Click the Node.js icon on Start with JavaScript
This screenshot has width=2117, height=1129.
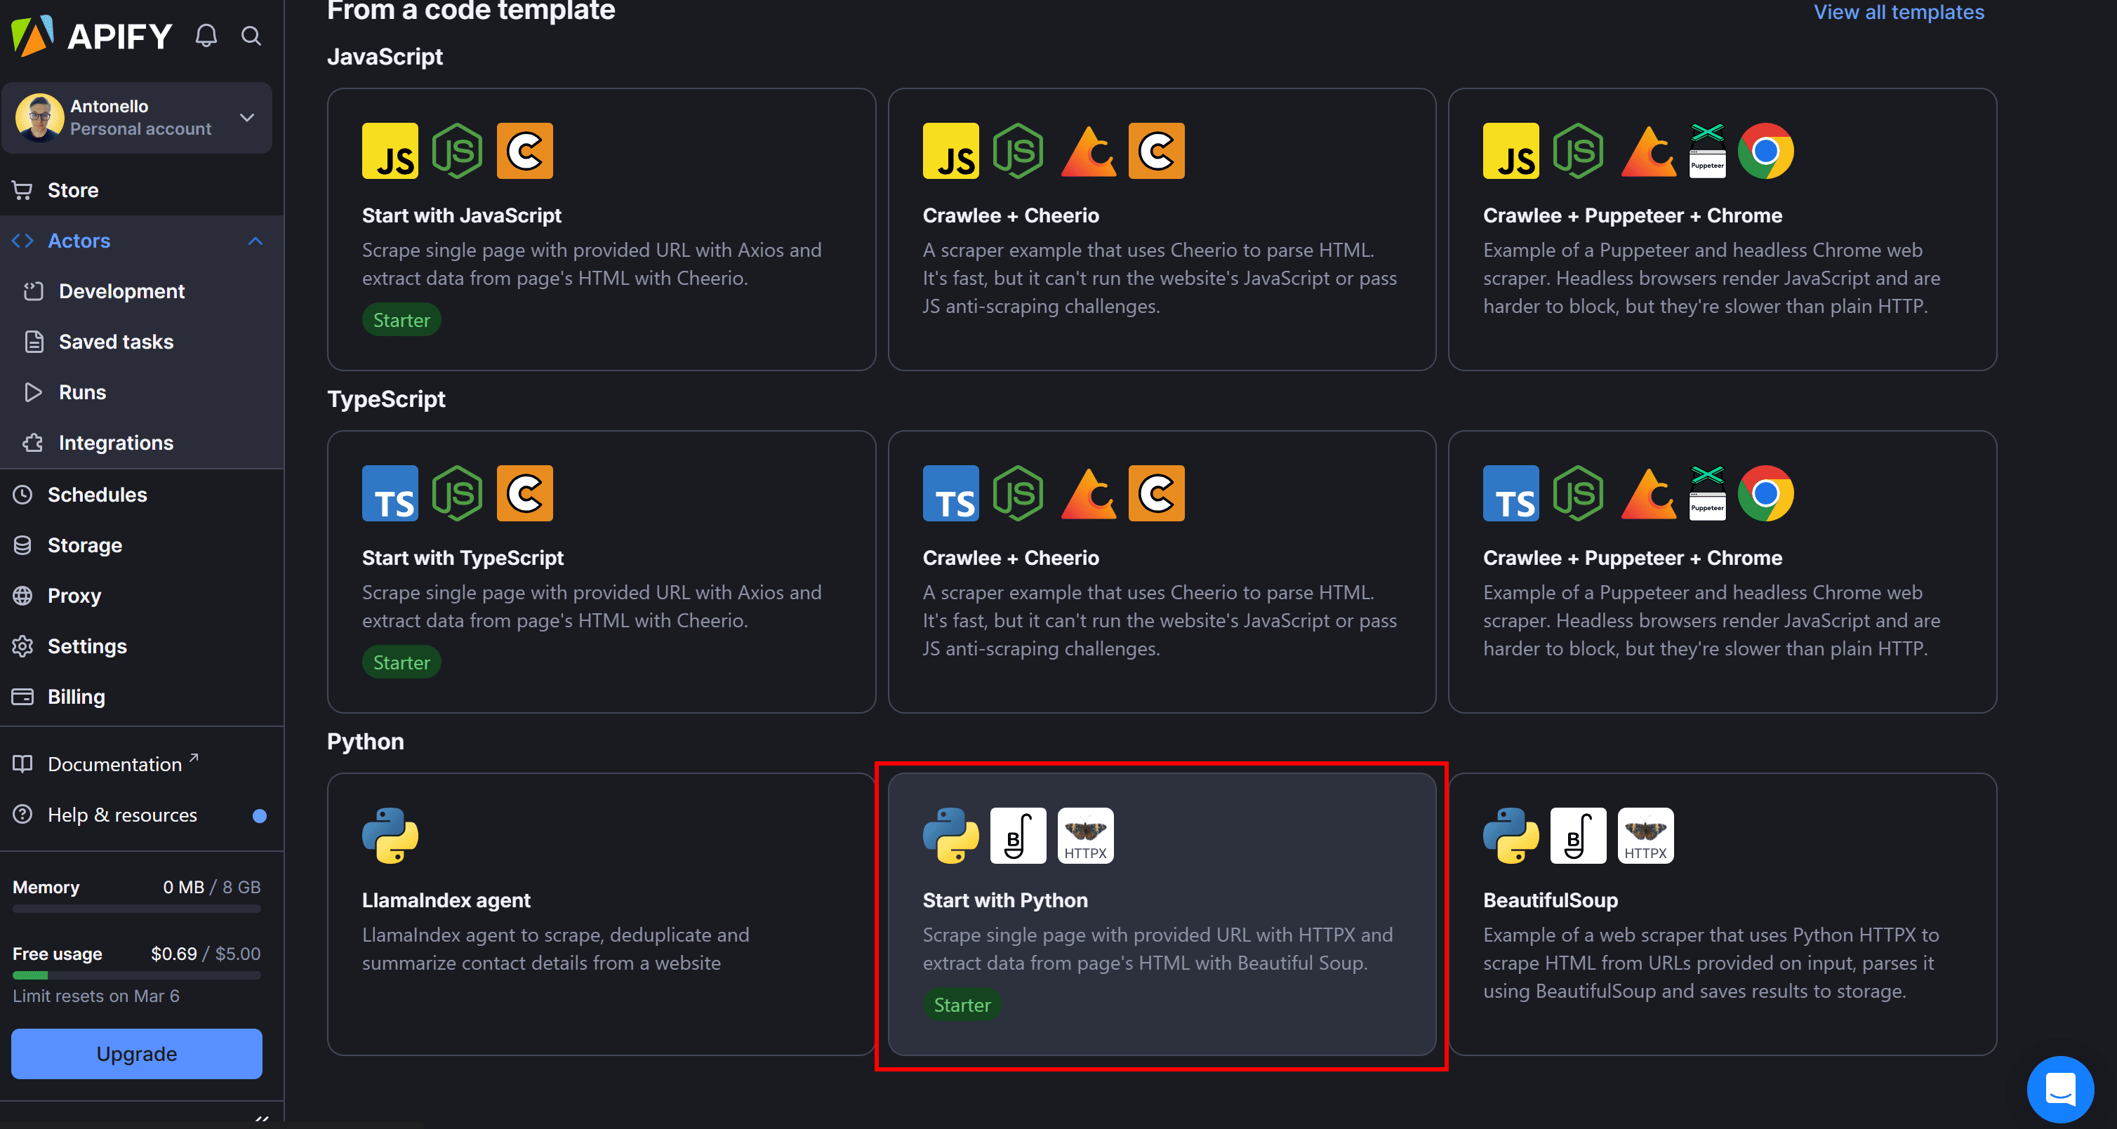pos(458,150)
